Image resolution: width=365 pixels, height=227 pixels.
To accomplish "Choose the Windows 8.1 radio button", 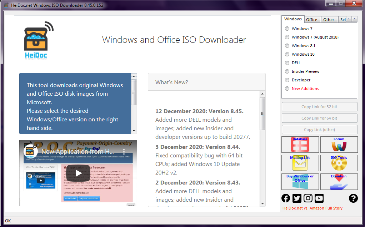I will pos(300,46).
